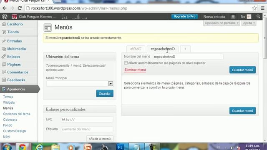Click the browser forward arrow
Image resolution: width=267 pixels, height=150 pixels.
12,8
